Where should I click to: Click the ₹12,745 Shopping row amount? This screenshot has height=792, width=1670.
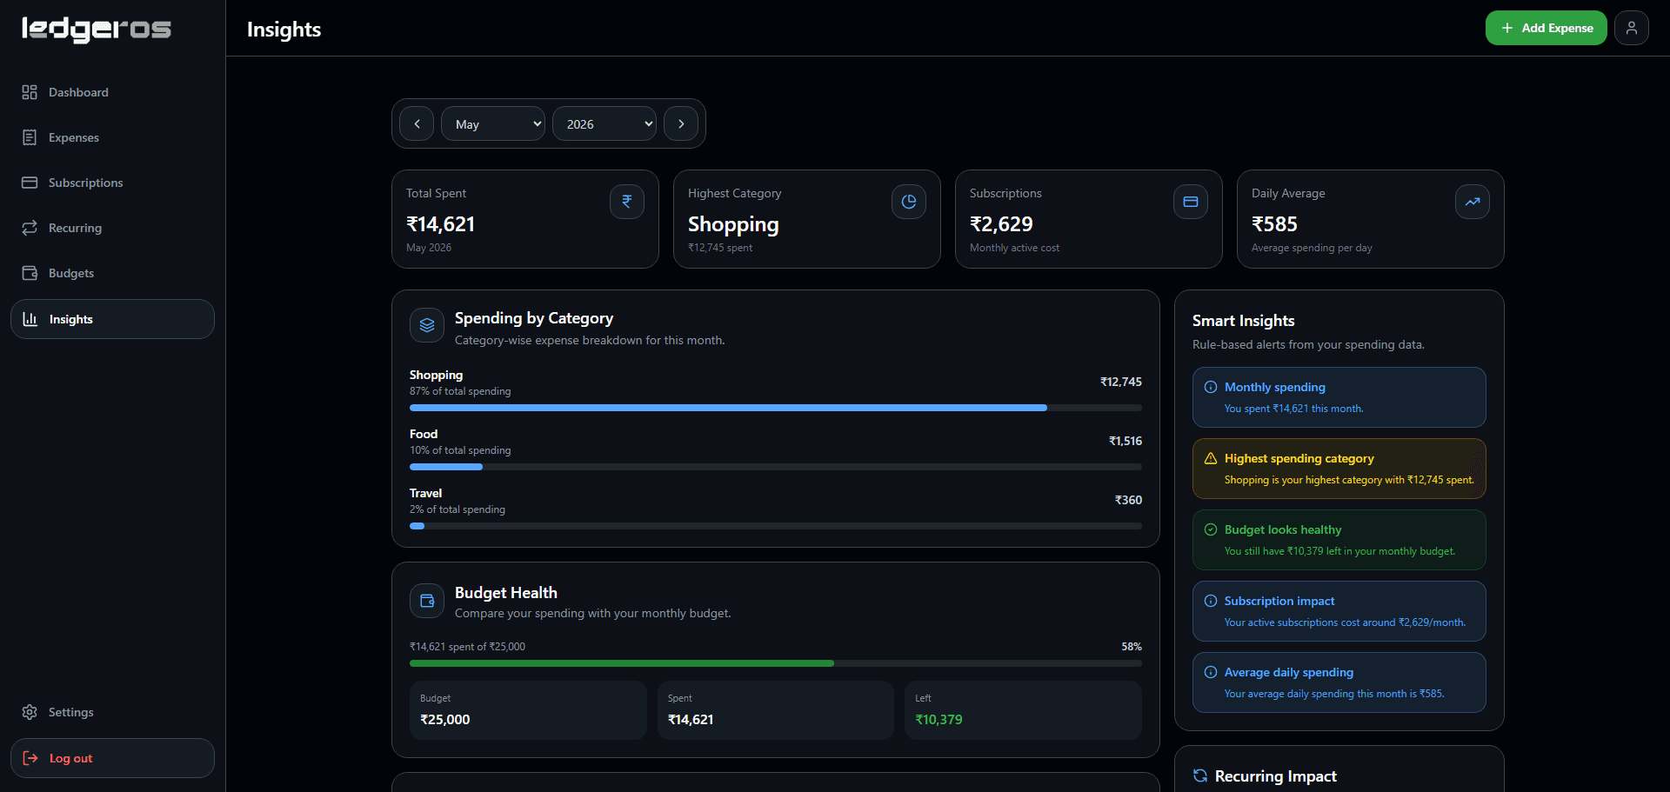pyautogui.click(x=1121, y=382)
